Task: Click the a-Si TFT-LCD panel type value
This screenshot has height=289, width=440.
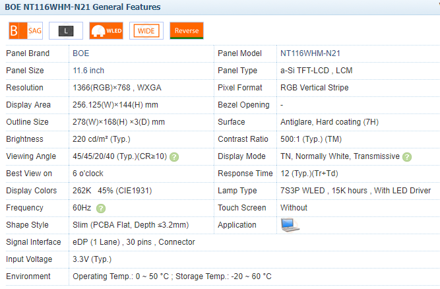Action: click(x=305, y=71)
